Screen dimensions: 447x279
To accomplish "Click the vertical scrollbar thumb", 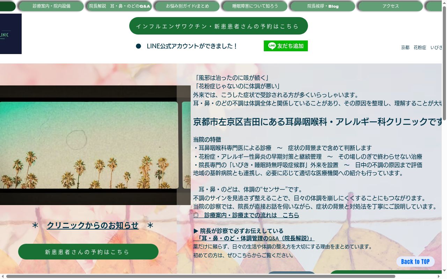I will pyautogui.click(x=444, y=63).
